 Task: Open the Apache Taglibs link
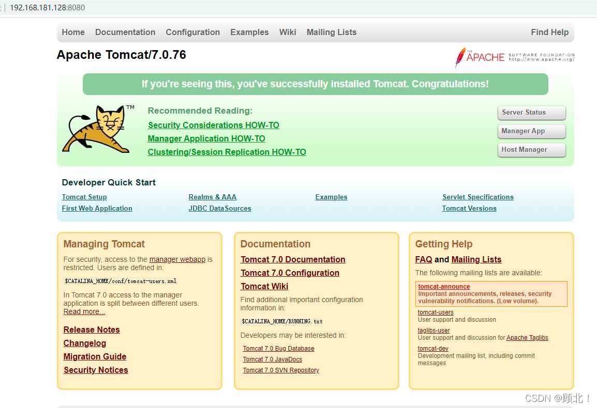tap(527, 338)
